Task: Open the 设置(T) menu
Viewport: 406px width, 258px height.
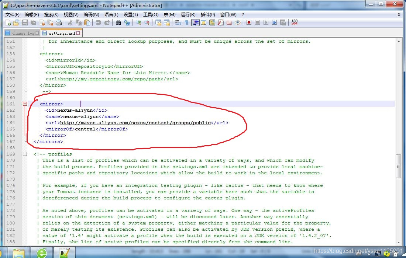Action: [x=131, y=15]
